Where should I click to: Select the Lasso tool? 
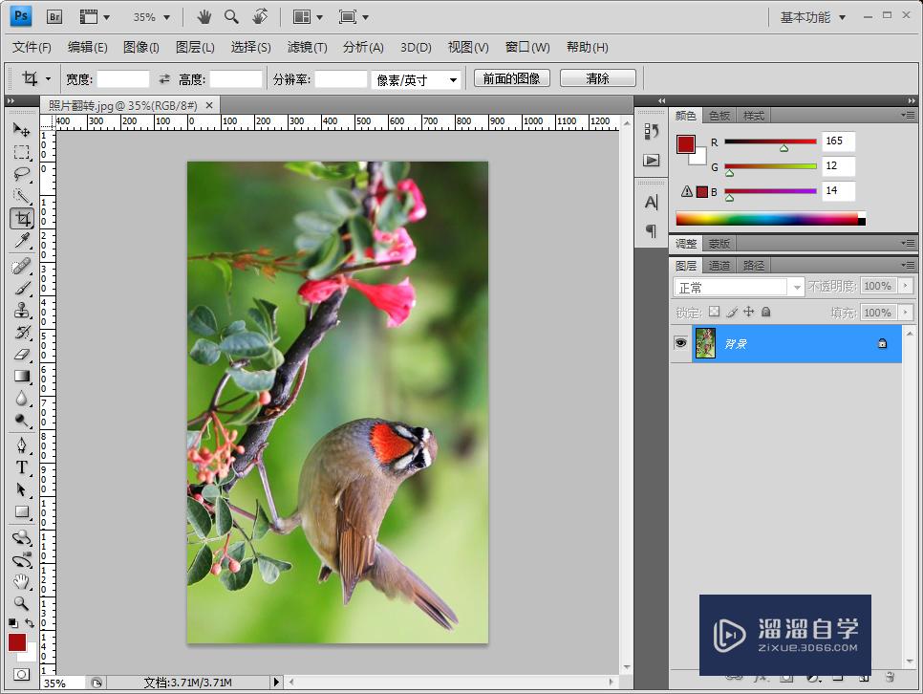[x=21, y=174]
